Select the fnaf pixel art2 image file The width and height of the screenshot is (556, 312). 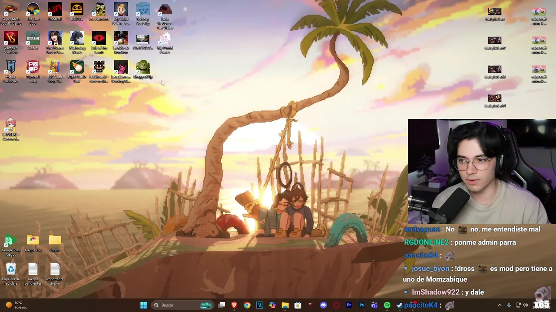click(x=495, y=43)
